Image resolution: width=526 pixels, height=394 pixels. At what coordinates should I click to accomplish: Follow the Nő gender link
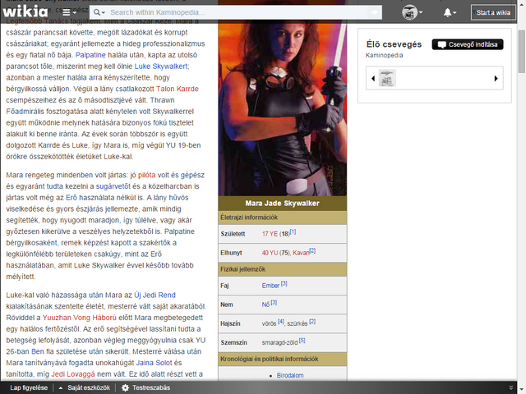[265, 305]
